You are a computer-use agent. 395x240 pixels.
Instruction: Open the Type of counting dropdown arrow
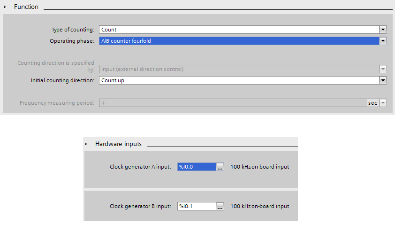(x=383, y=30)
